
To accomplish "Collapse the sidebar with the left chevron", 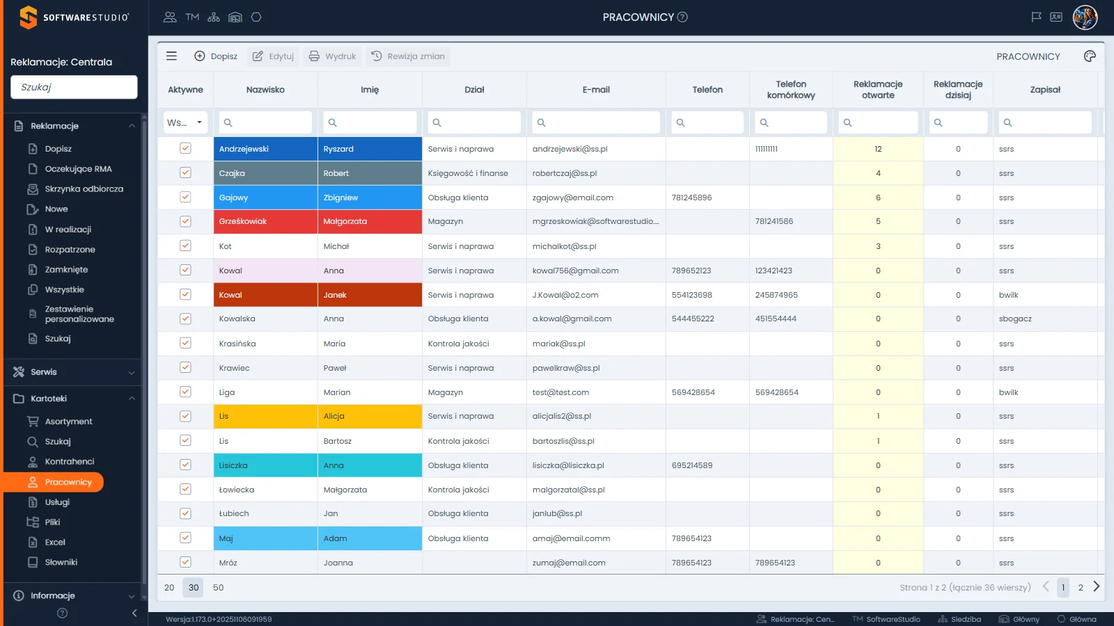I will pyautogui.click(x=134, y=613).
